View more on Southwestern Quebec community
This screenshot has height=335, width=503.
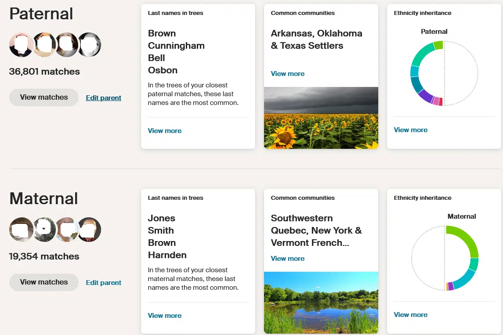(287, 259)
